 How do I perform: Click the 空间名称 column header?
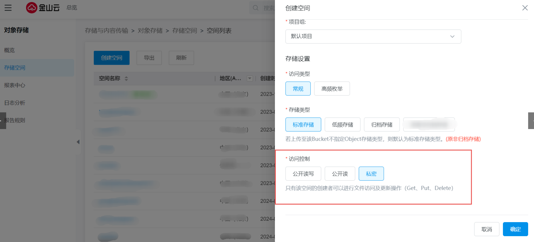pos(109,78)
